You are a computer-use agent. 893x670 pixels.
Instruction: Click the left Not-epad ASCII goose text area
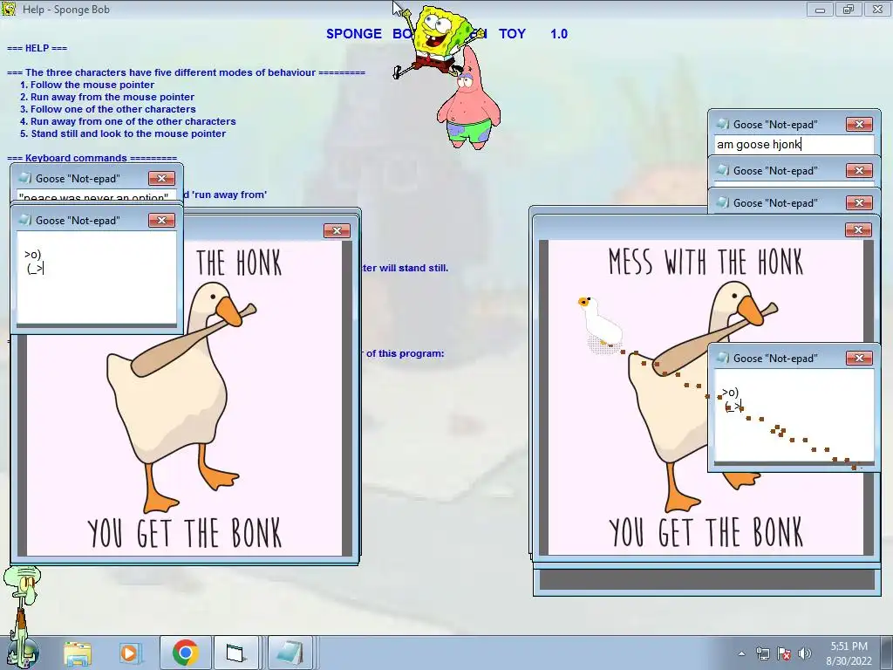coord(97,278)
